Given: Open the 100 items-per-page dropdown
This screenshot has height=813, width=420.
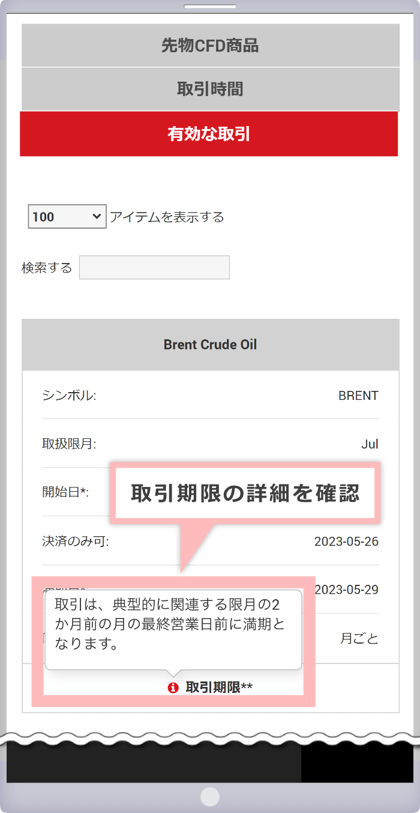Looking at the screenshot, I should (x=67, y=217).
